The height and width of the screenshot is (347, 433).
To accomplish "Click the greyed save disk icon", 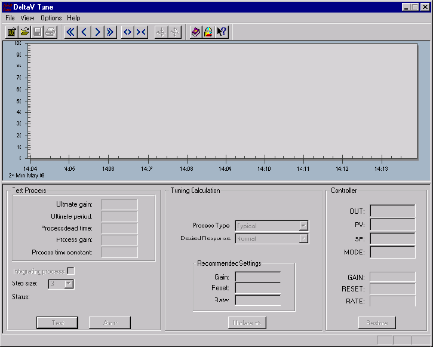I will (38, 32).
